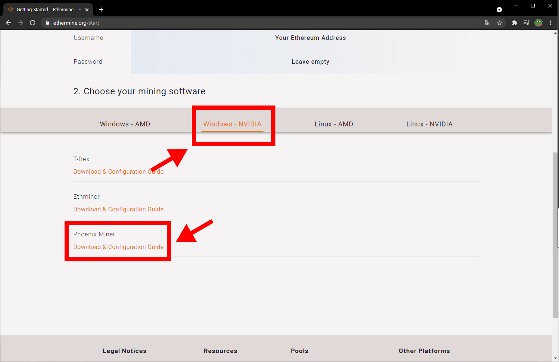Click the scrollbar up arrow
The width and height of the screenshot is (559, 362).
point(555,33)
